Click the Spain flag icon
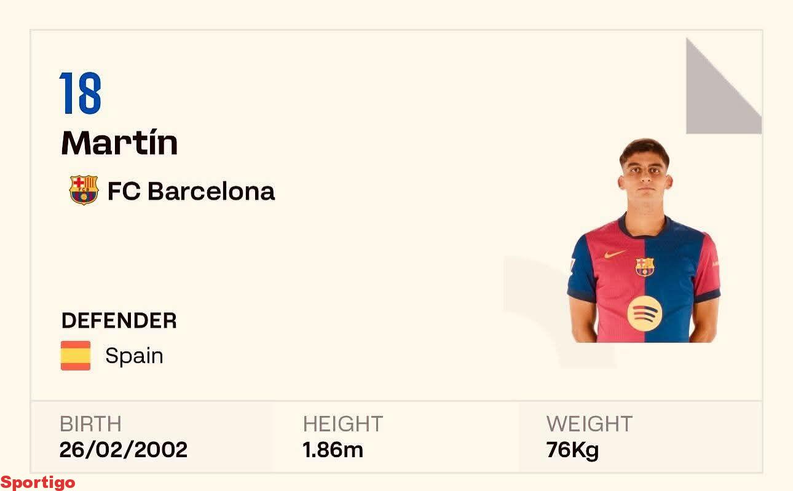Viewport: 793px width, 491px height. pyautogui.click(x=76, y=356)
